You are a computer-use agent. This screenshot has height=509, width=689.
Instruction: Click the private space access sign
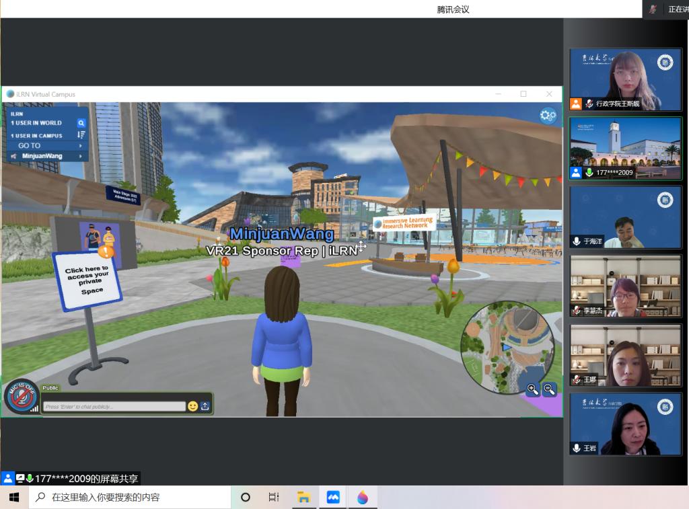coord(87,279)
